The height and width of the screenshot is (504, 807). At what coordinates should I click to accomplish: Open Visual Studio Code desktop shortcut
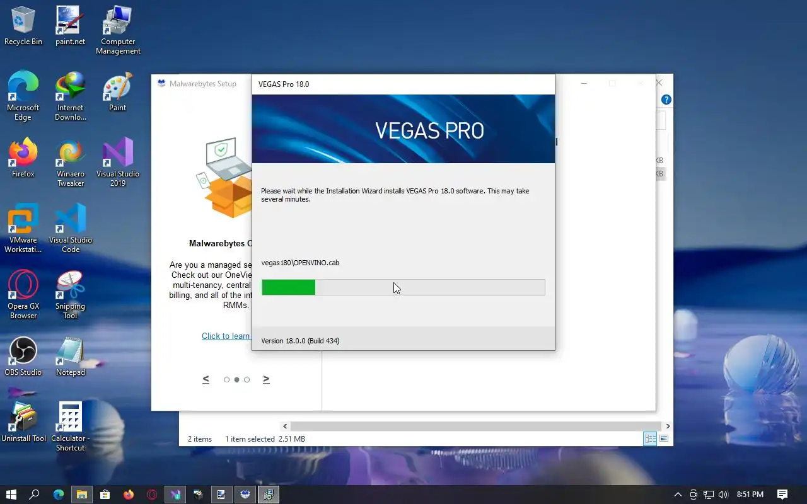[x=71, y=229]
